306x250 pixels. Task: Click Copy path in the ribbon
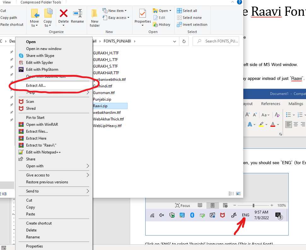click(x=9, y=18)
